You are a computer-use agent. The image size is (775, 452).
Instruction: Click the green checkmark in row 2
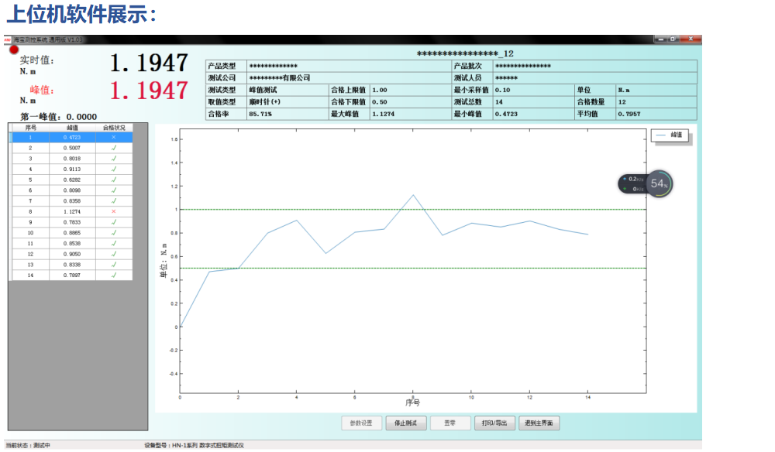click(x=113, y=147)
